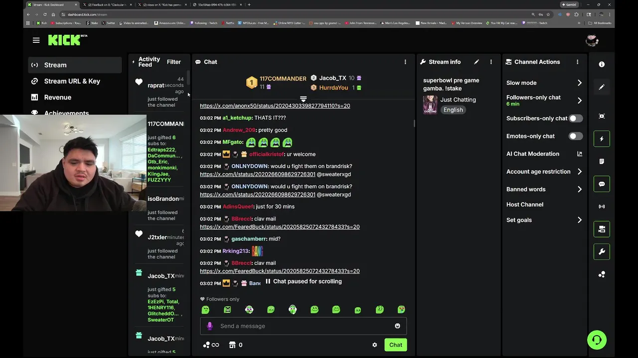Click the Send a message input field

(303, 326)
